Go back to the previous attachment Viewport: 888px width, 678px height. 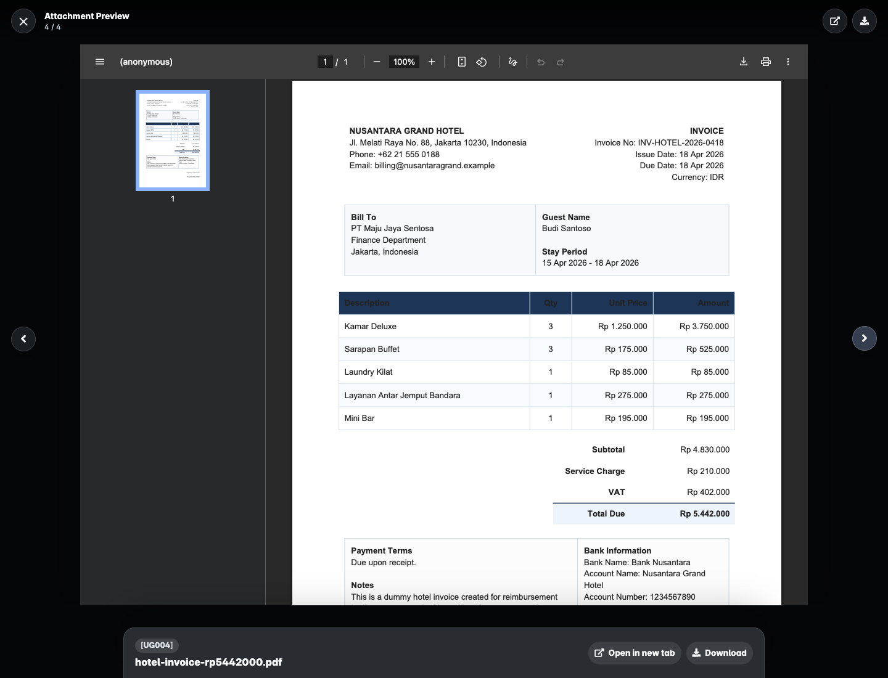[23, 338]
